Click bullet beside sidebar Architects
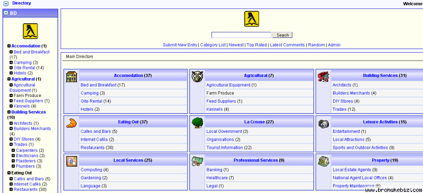This screenshot has height=193, width=423. (x=11, y=123)
